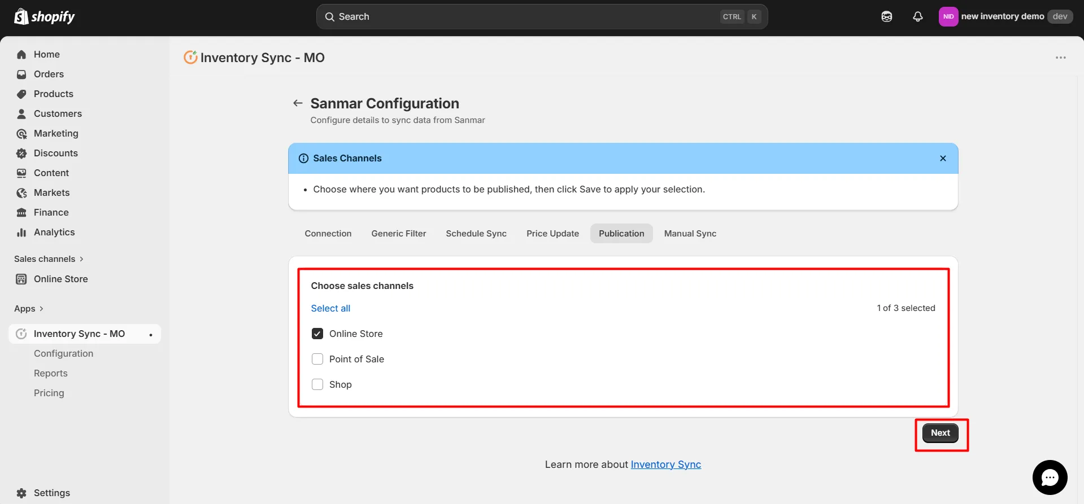Click the Content image icon
The width and height of the screenshot is (1084, 504).
coord(21,173)
